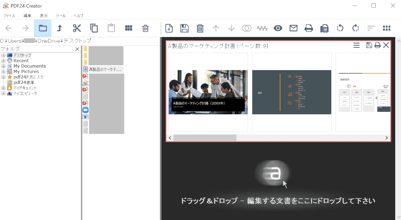Click the fax machine icon

[x=324, y=28]
